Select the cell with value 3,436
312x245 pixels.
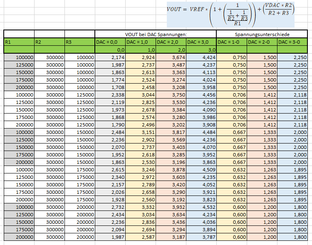171,222
